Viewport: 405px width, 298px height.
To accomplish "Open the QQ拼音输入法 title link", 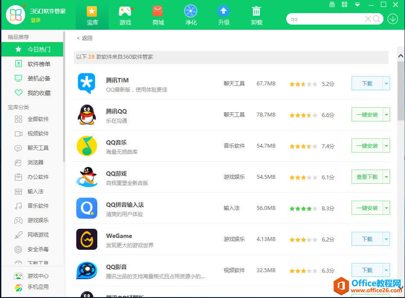I will click(125, 205).
